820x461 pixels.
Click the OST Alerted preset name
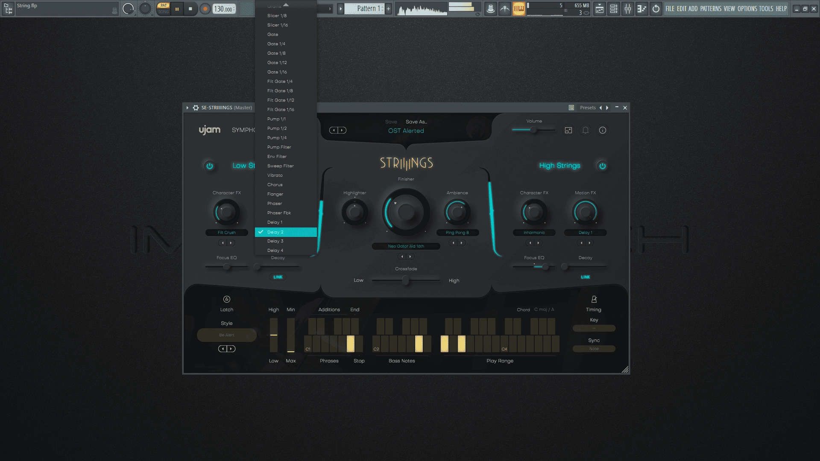click(406, 131)
